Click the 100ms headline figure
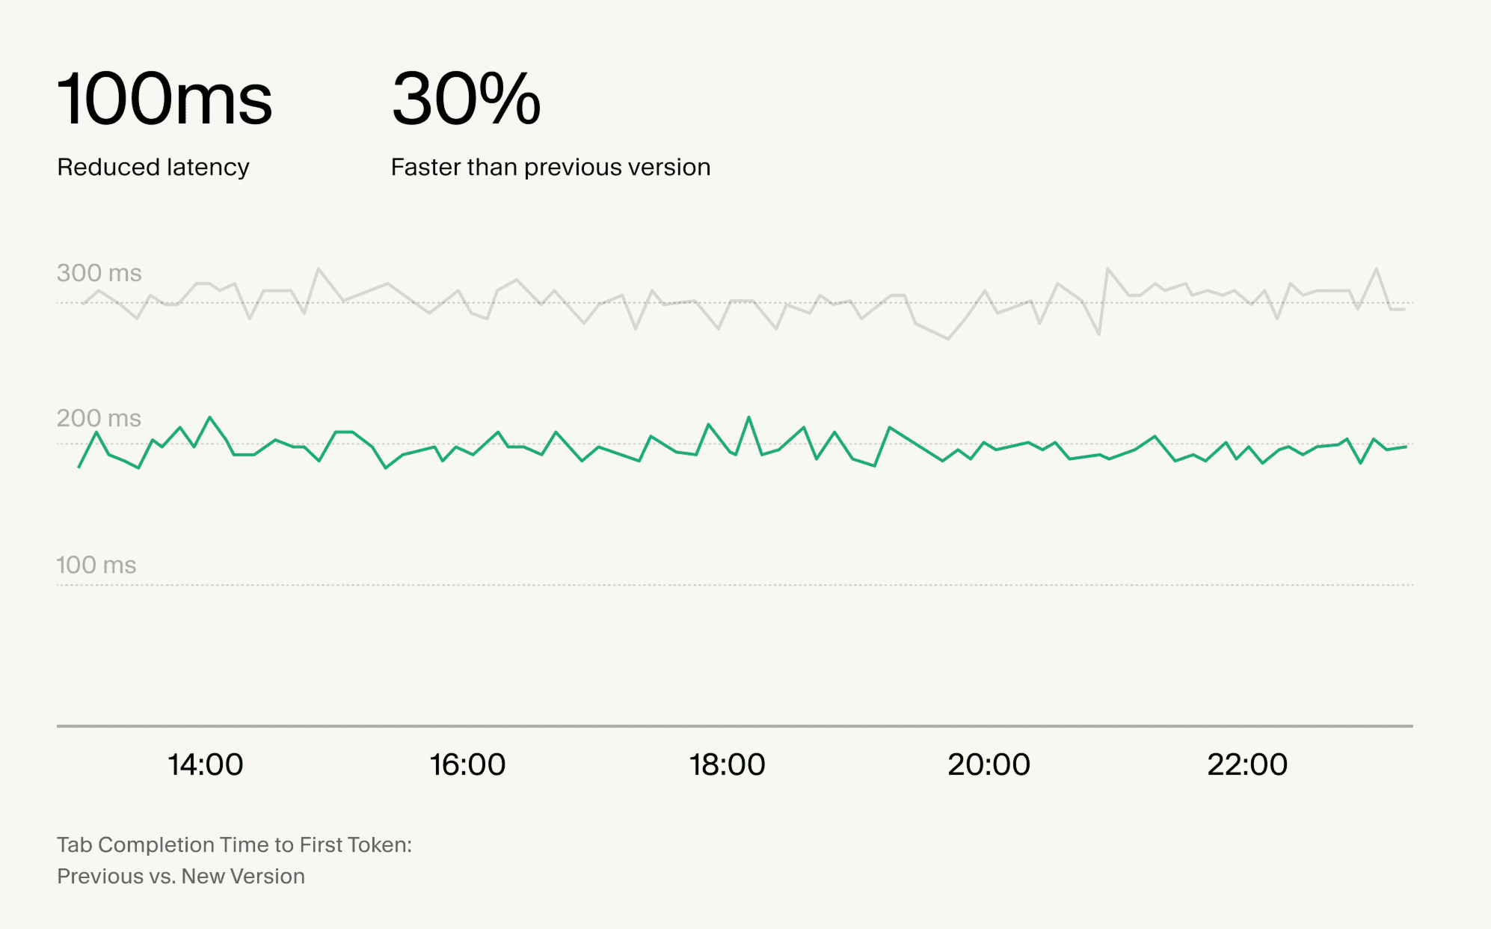Viewport: 1491px width, 929px height. pyautogui.click(x=165, y=99)
